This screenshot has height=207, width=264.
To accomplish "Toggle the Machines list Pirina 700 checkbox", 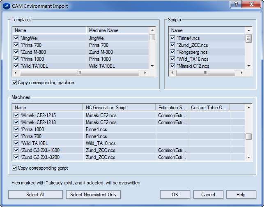I will pos(16,136).
